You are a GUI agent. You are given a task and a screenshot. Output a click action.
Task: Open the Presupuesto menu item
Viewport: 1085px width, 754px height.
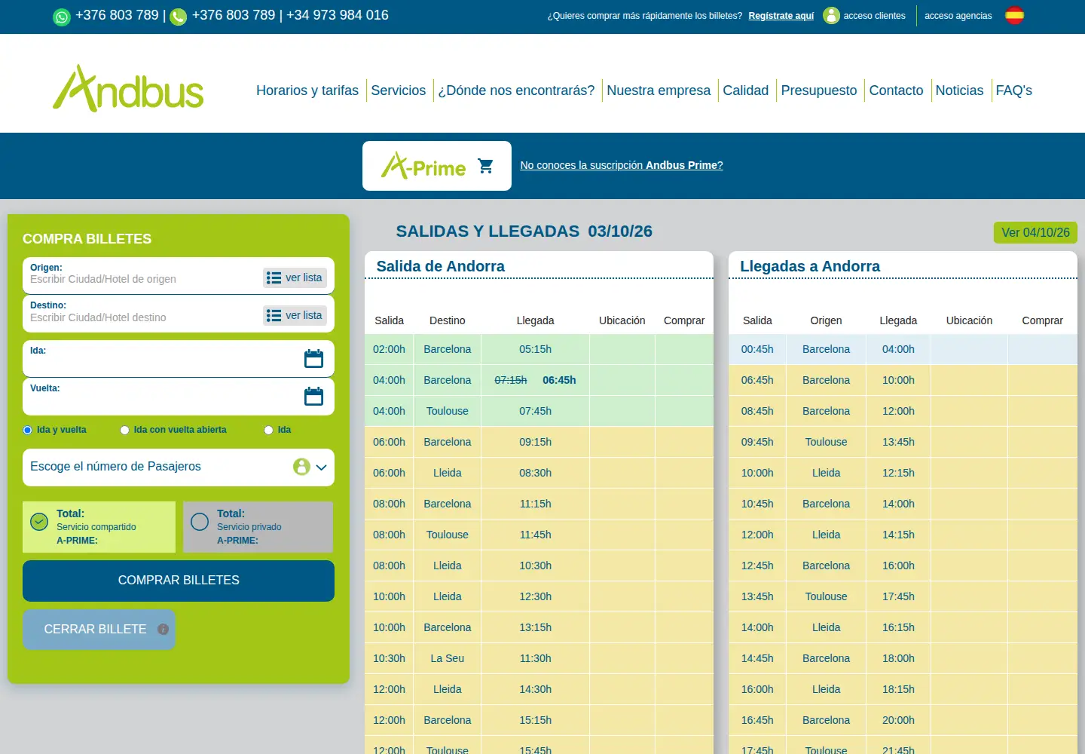coord(819,90)
